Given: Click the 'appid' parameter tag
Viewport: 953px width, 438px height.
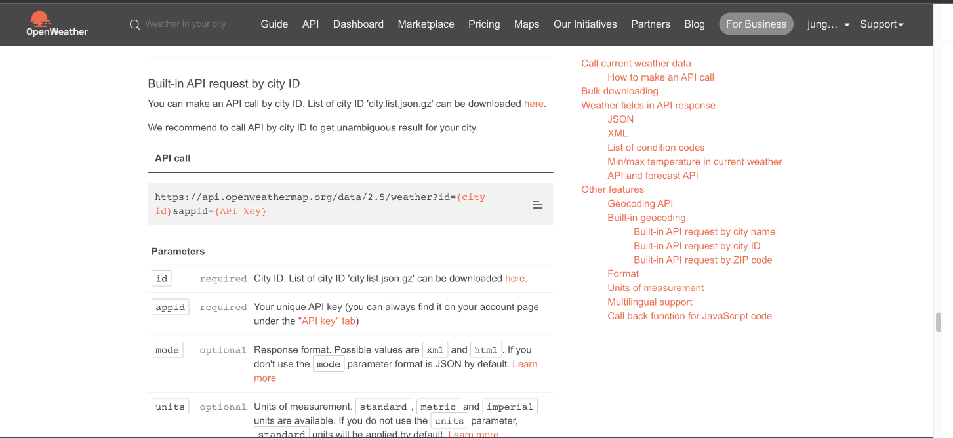Looking at the screenshot, I should [x=170, y=307].
